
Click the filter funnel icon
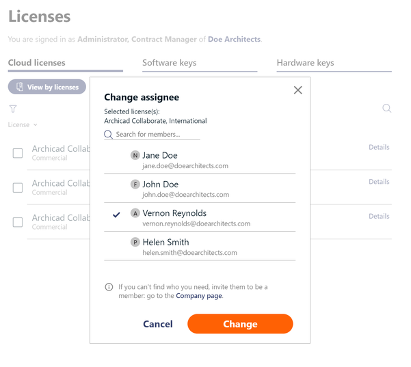(x=13, y=109)
